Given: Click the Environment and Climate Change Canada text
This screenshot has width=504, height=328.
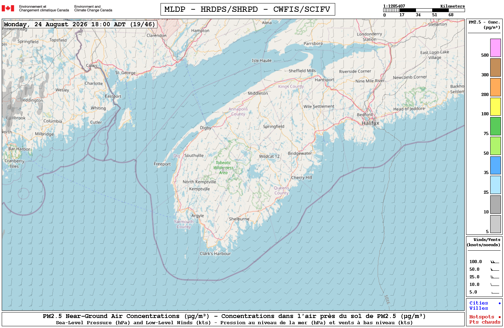Looking at the screenshot, I should tap(93, 8).
